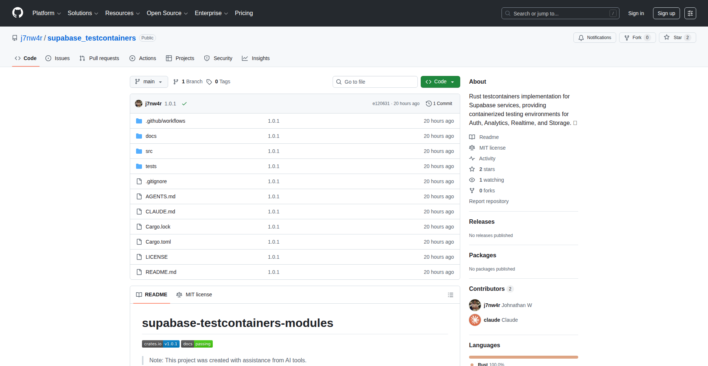Click the Rust language color bar
Screen dimensions: 708x366
coord(523,357)
